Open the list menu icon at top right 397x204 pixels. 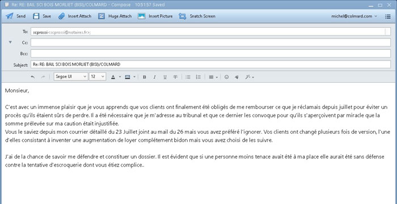click(x=387, y=16)
